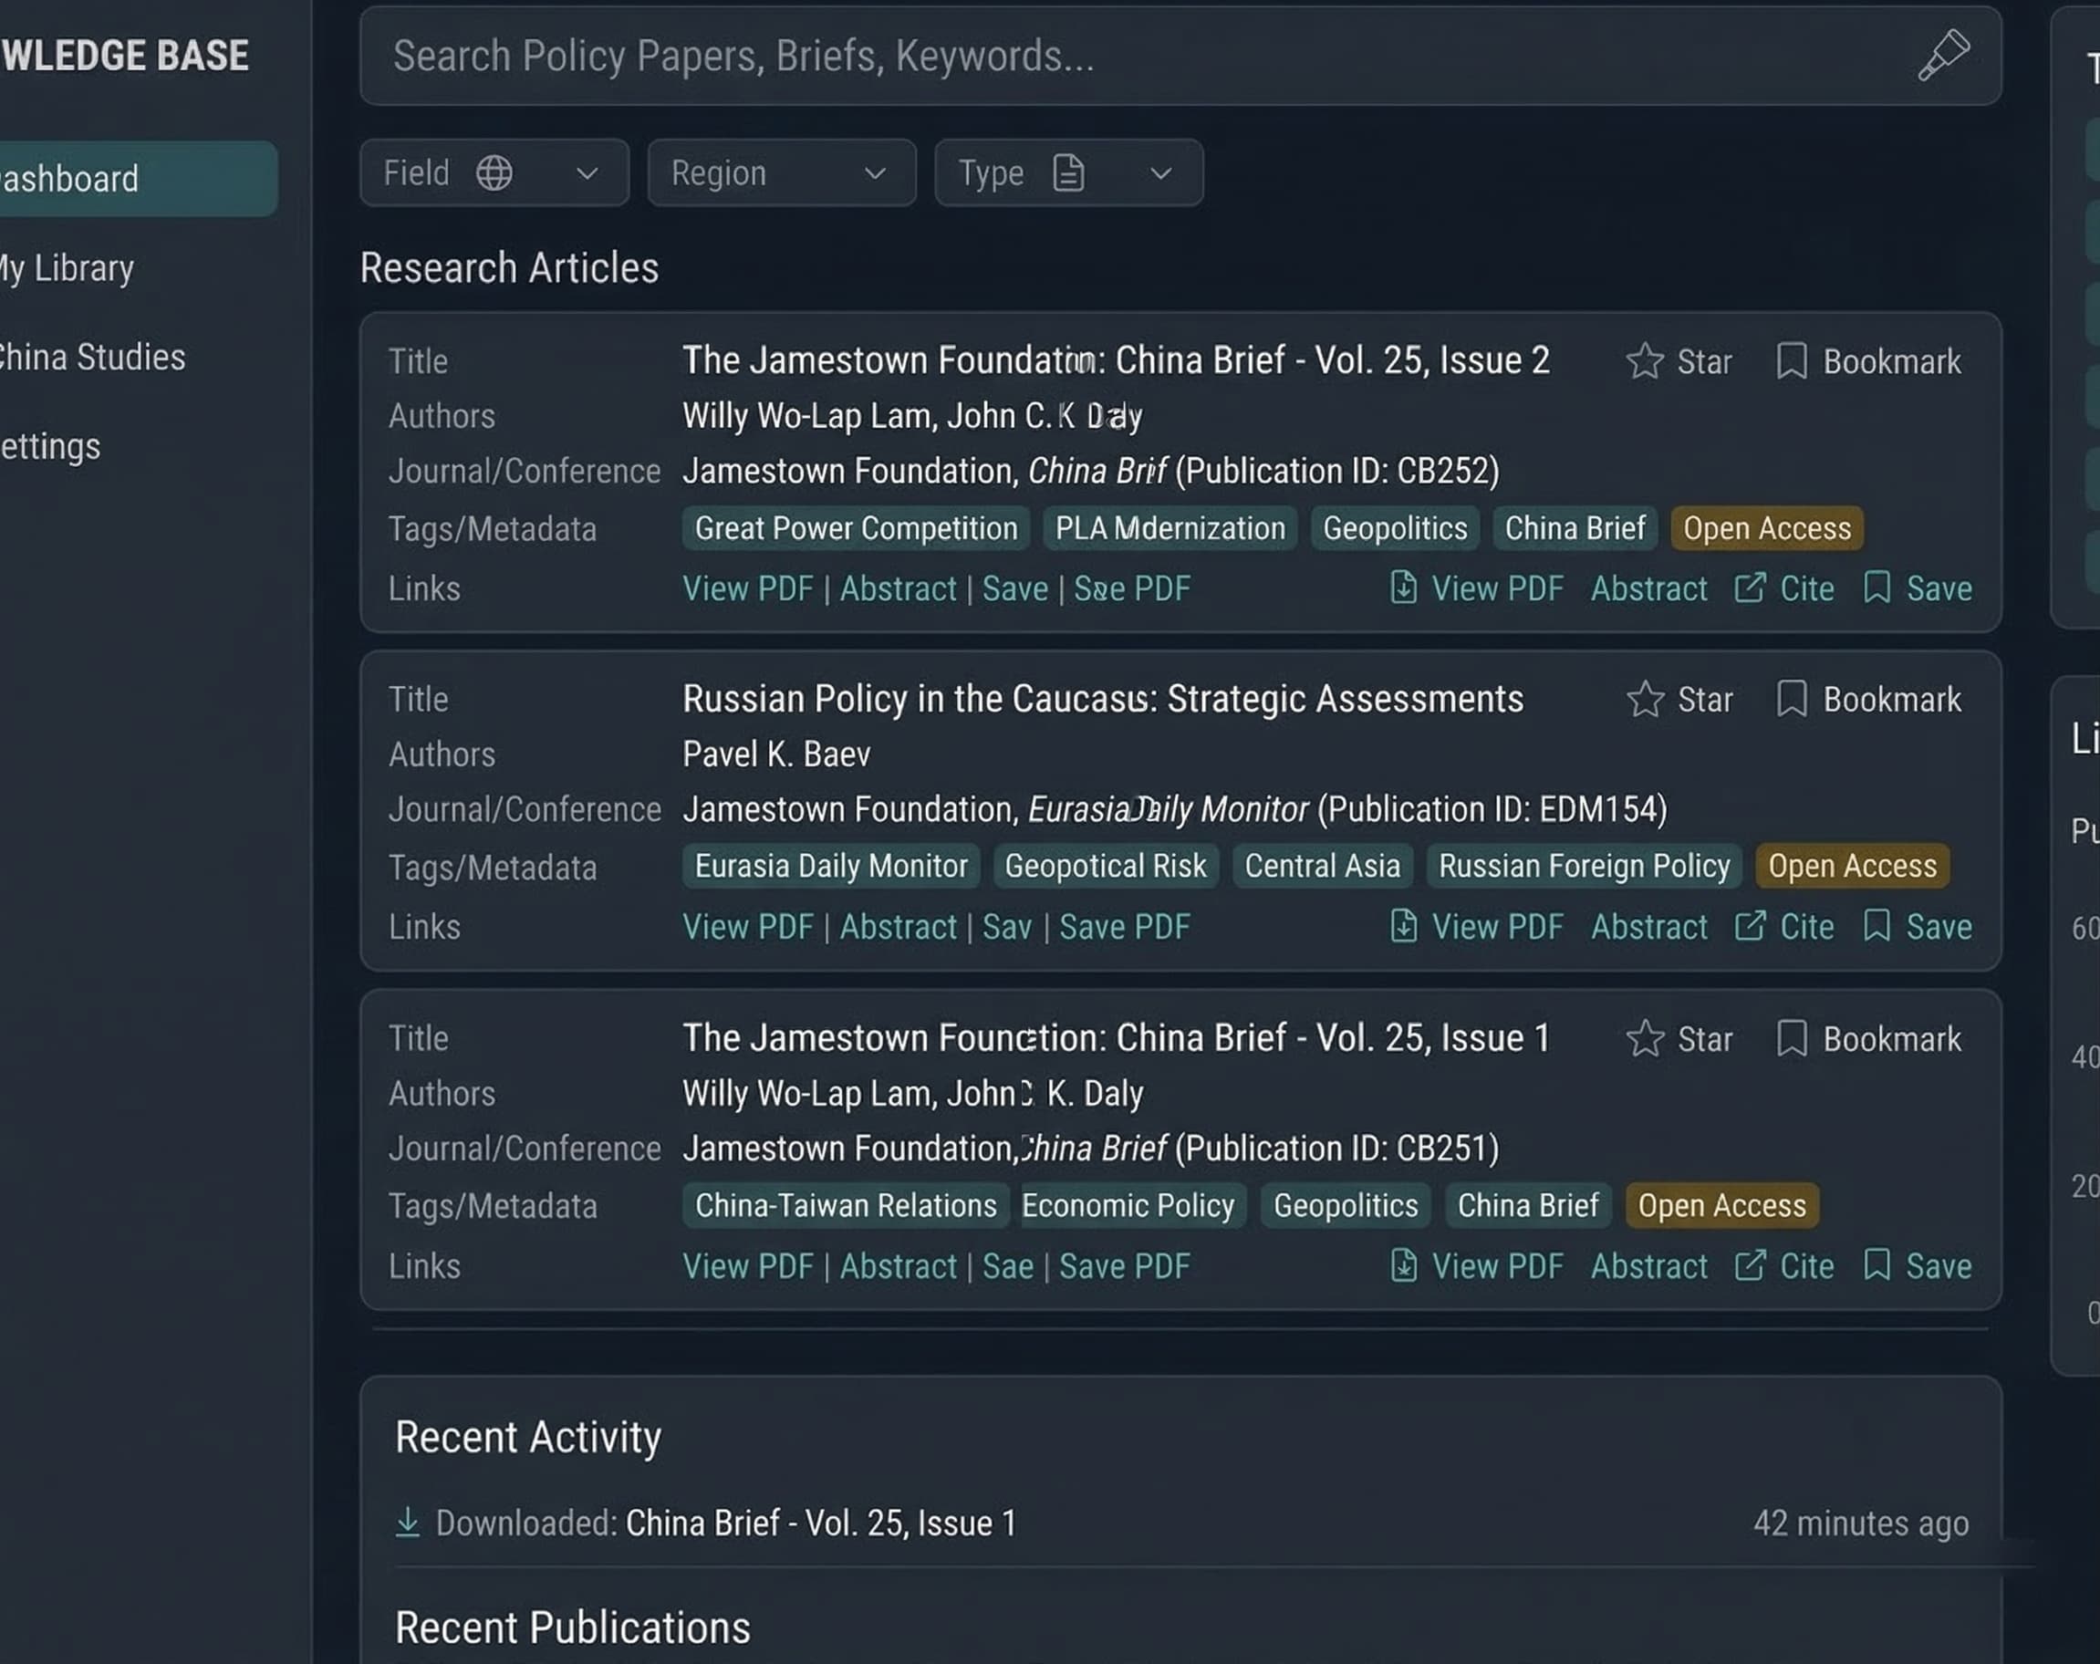
Task: Click the Save ribbon icon on Issue 2 article
Action: tap(1878, 588)
